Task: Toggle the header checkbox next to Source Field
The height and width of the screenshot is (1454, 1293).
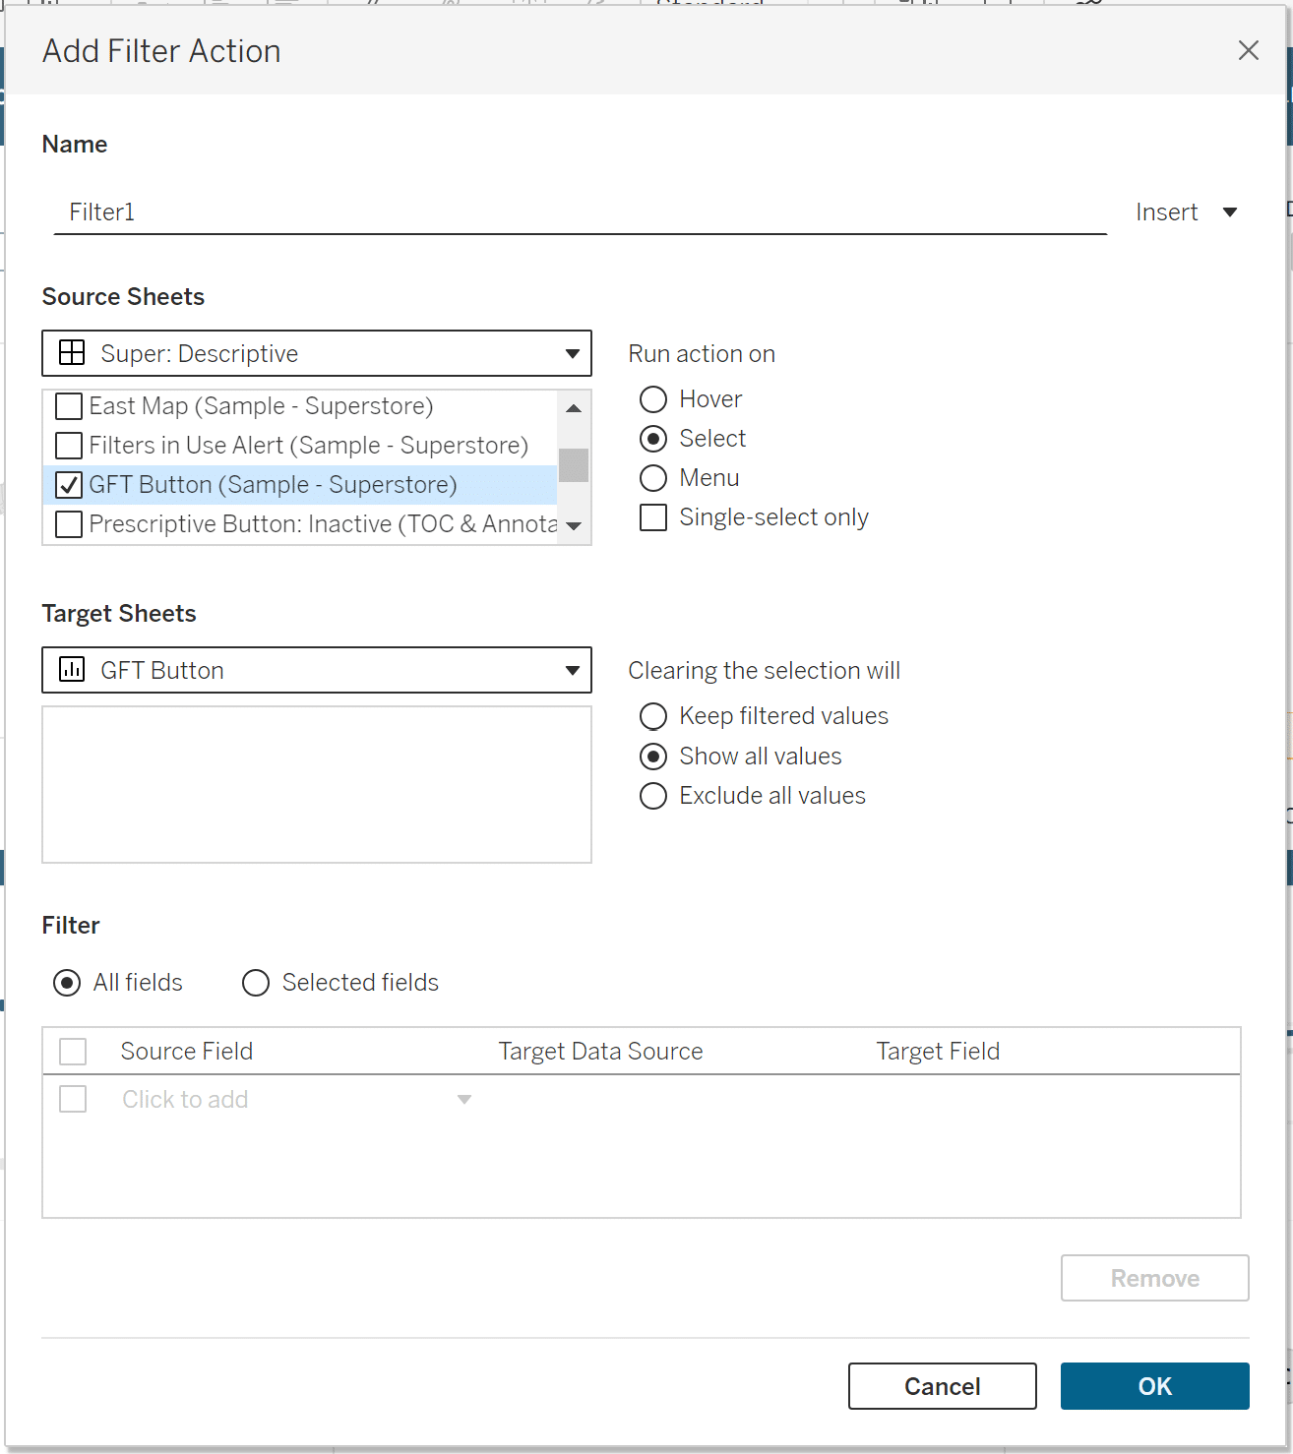Action: (x=73, y=1052)
